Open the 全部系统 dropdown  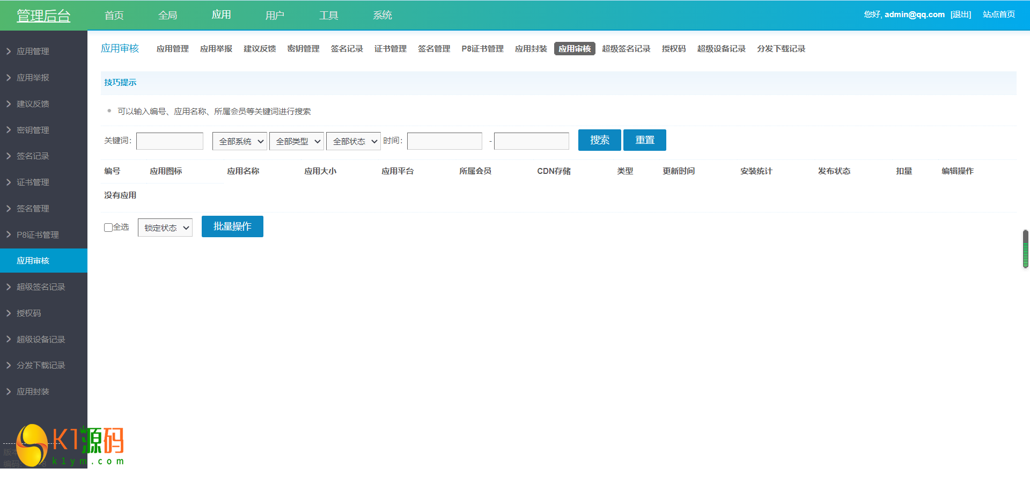(x=240, y=141)
